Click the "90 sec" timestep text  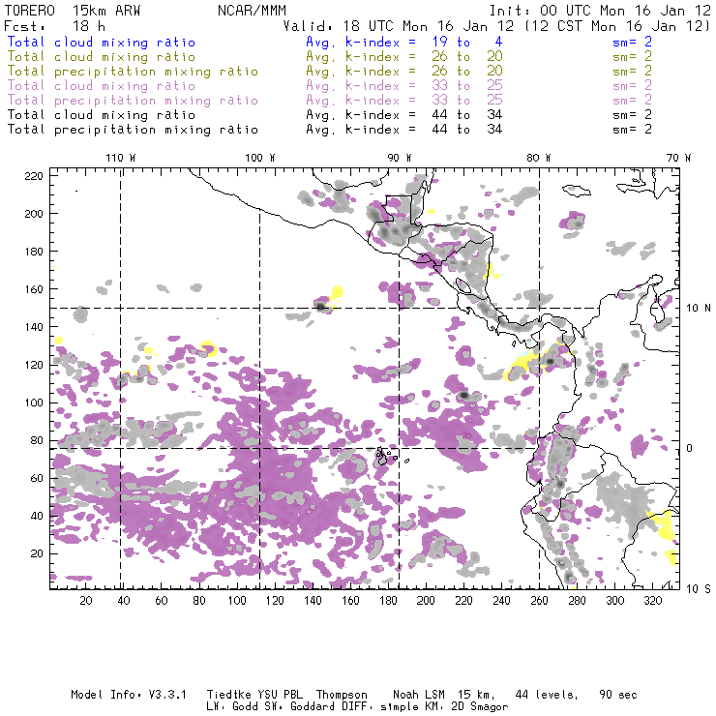(618, 695)
